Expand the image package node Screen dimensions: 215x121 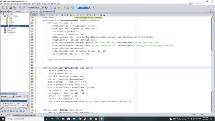point(5,18)
